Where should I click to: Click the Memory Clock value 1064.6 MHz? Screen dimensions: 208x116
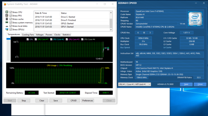(x=141, y=78)
